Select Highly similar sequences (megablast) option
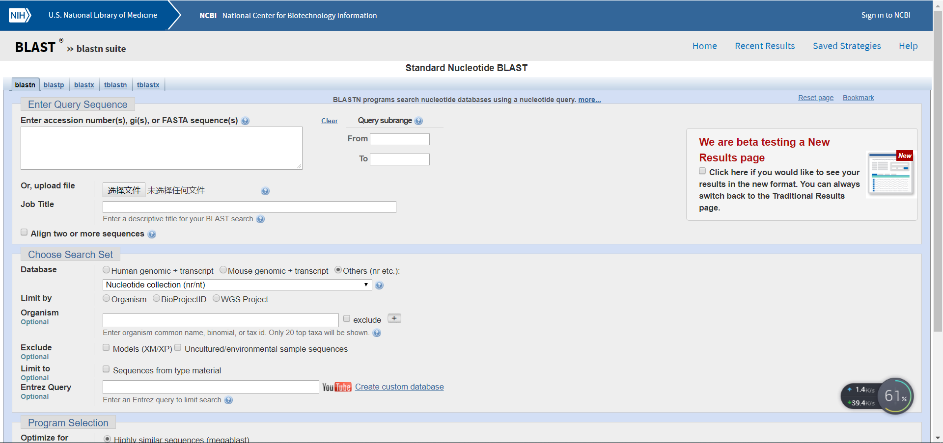943x443 pixels. (x=107, y=439)
